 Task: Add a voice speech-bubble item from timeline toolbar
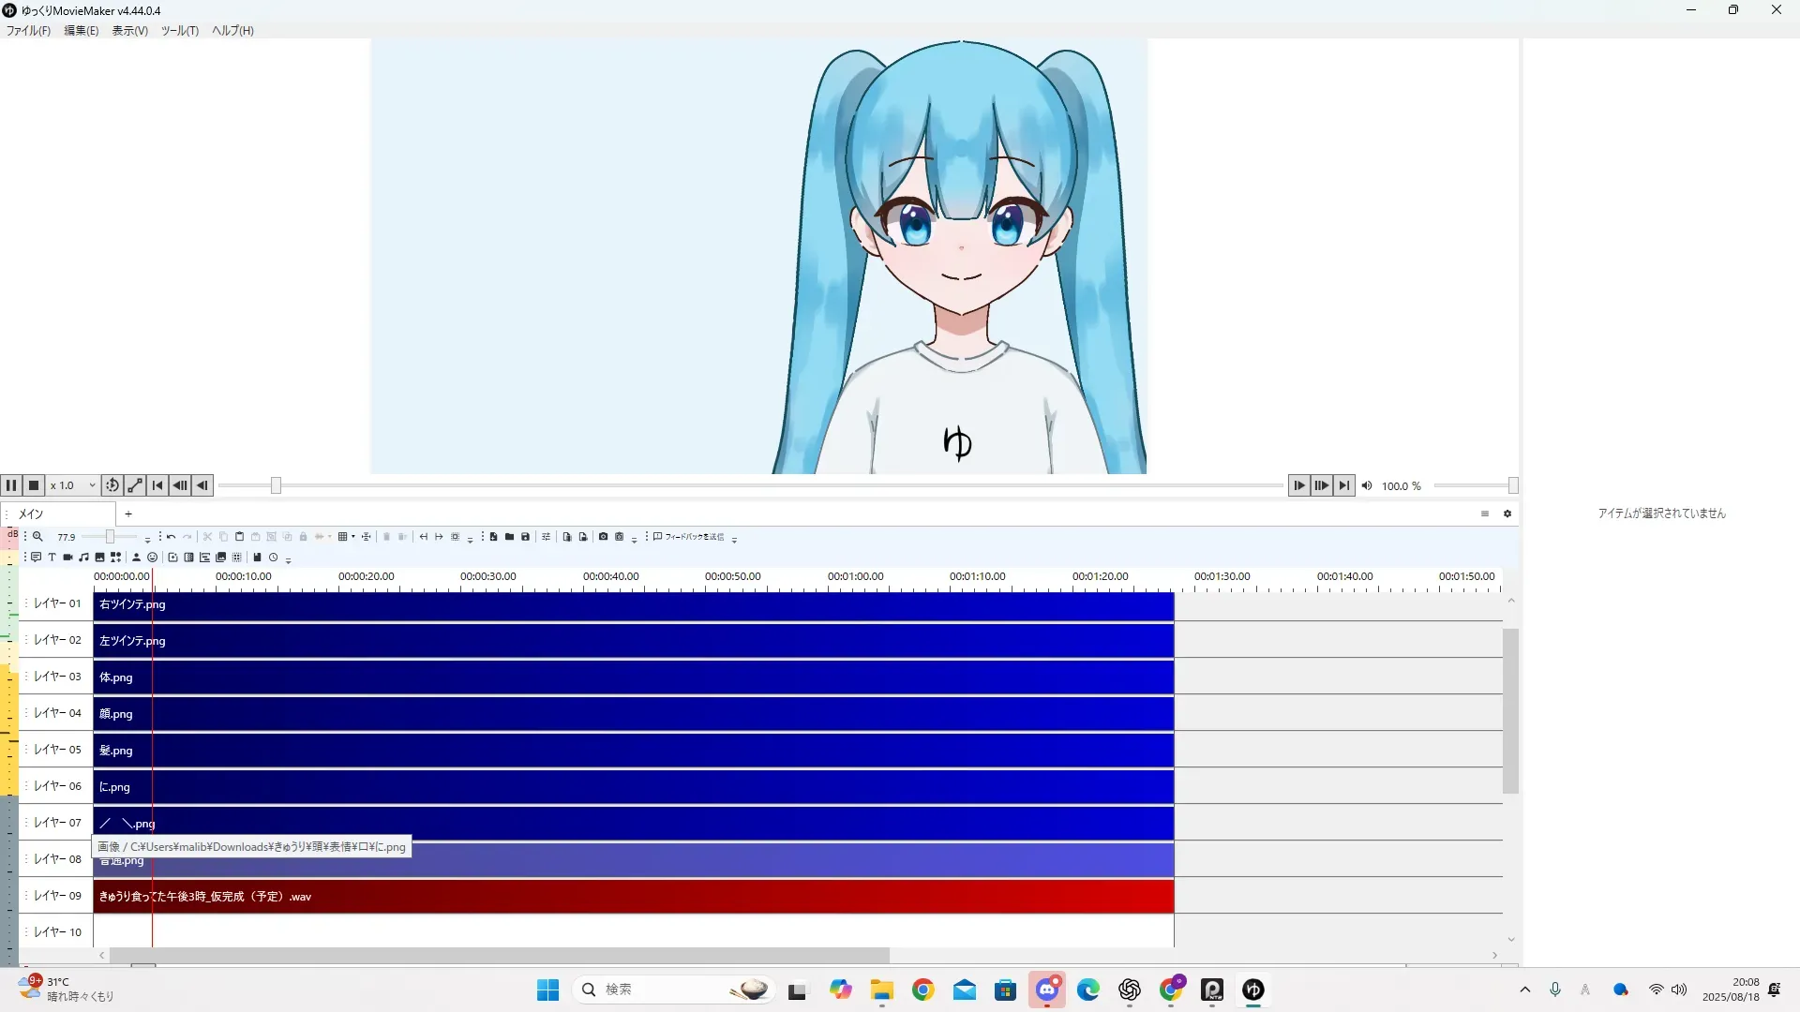point(36,558)
